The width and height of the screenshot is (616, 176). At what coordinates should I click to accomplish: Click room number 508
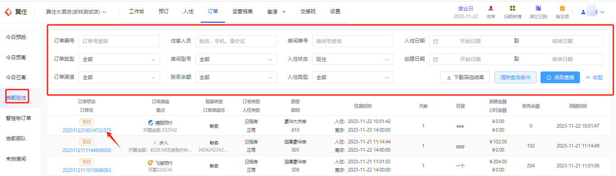coord(295,170)
